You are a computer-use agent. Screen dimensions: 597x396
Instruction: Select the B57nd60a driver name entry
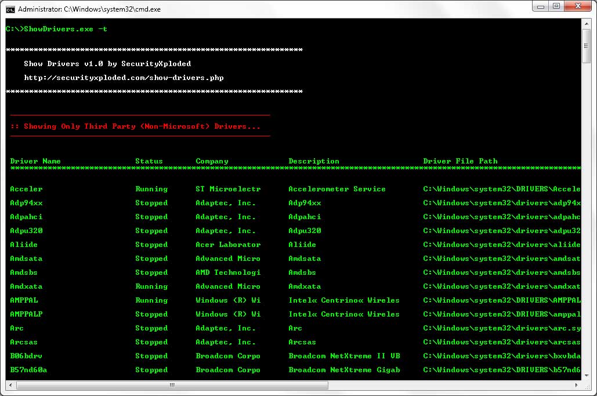click(x=28, y=370)
